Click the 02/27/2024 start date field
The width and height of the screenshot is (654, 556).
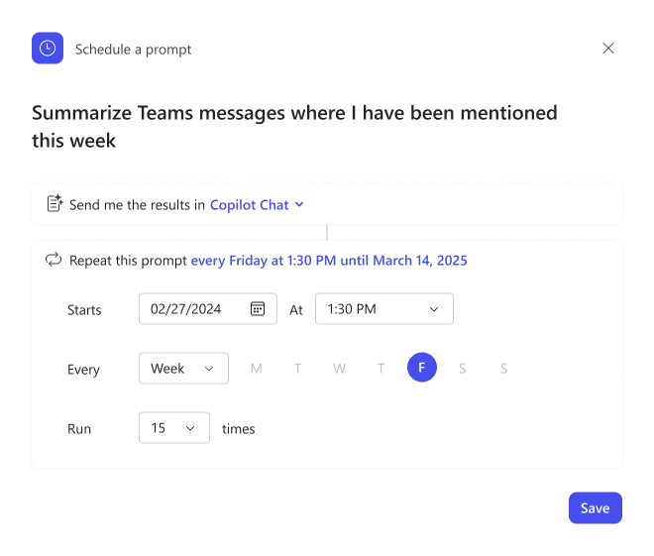point(208,308)
